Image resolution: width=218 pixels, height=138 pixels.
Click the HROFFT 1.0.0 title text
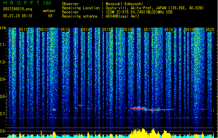tap(27, 3)
